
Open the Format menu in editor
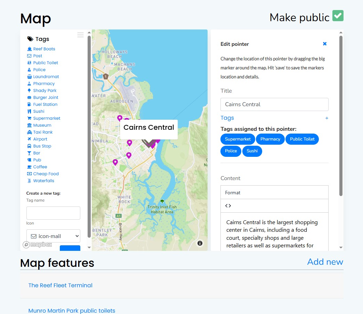pyautogui.click(x=233, y=193)
